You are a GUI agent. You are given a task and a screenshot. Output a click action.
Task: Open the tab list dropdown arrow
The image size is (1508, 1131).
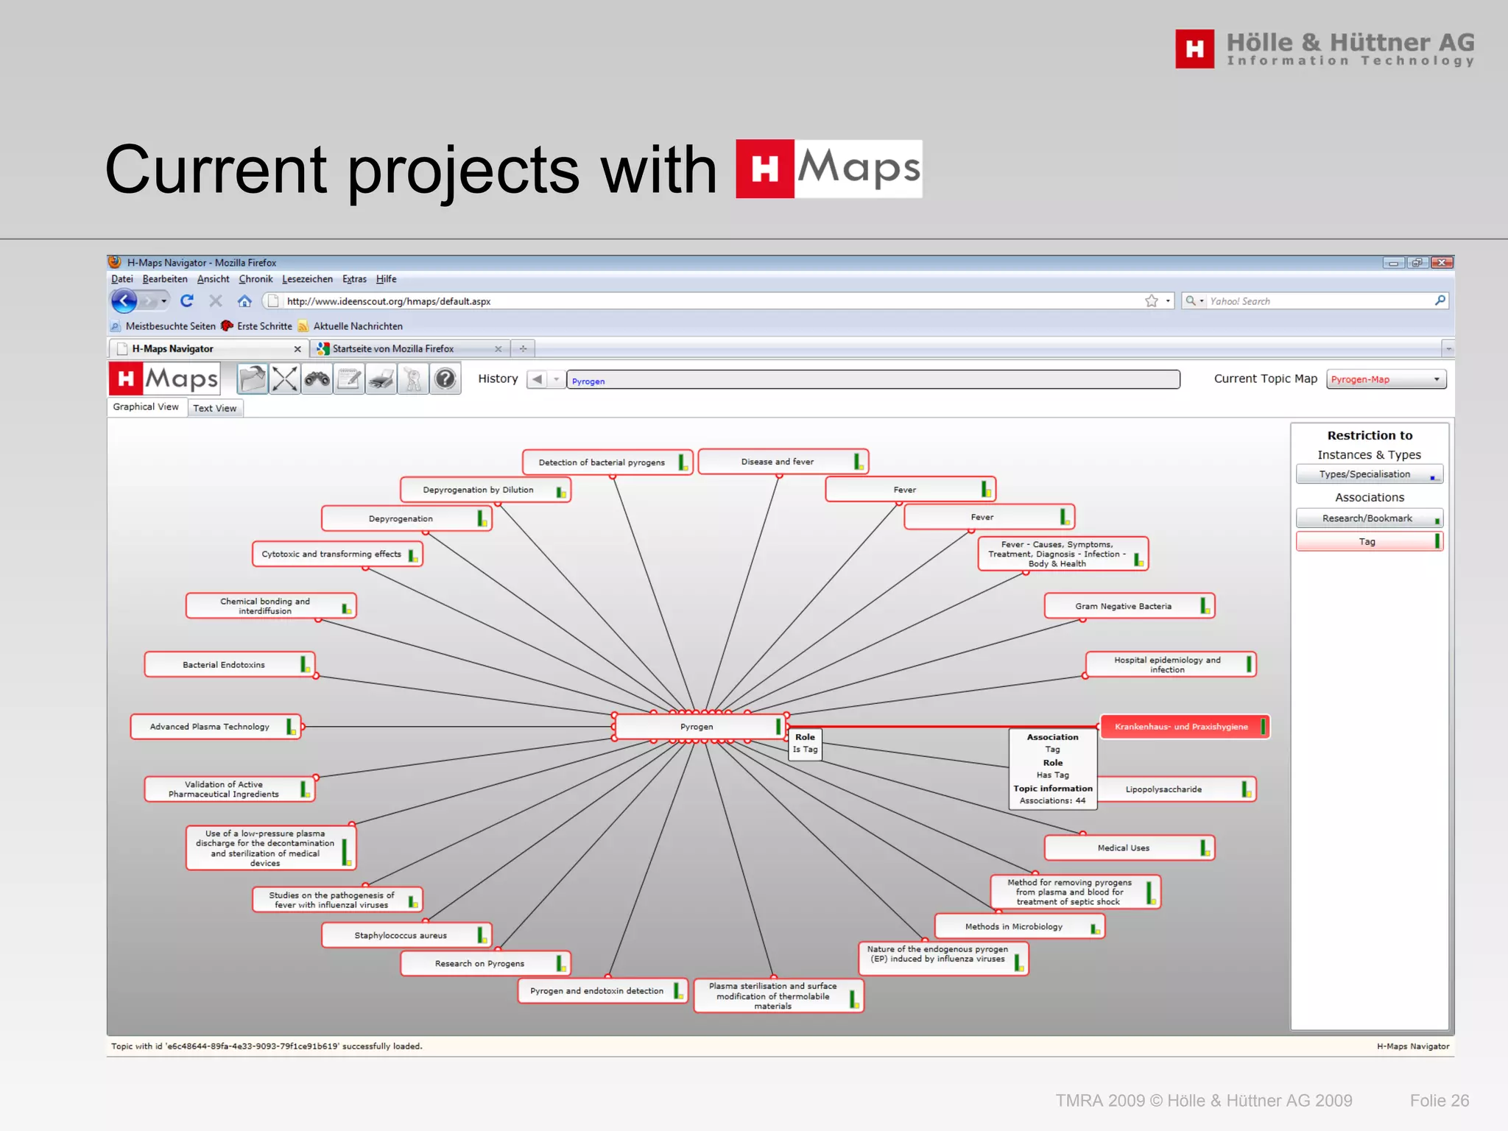coord(1448,349)
